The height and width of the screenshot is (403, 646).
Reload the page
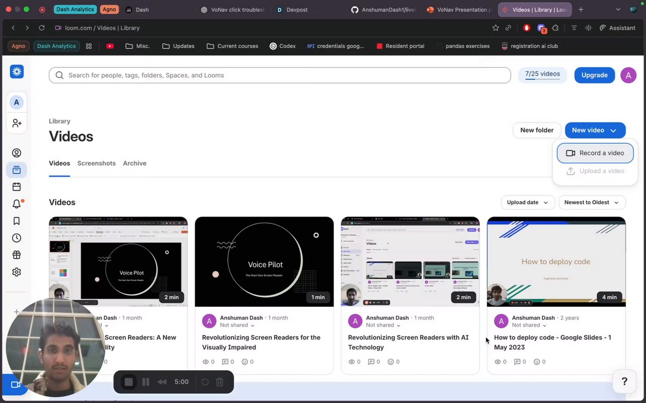[41, 28]
